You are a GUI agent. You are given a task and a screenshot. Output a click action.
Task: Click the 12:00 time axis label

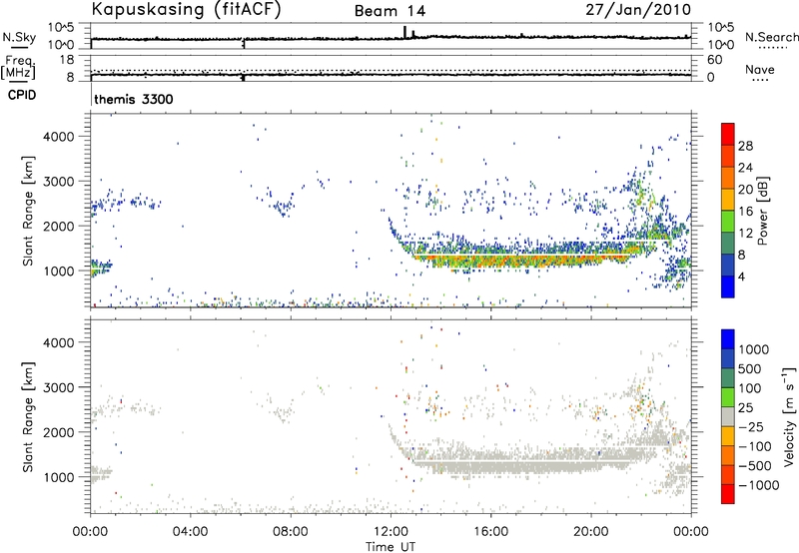[391, 532]
